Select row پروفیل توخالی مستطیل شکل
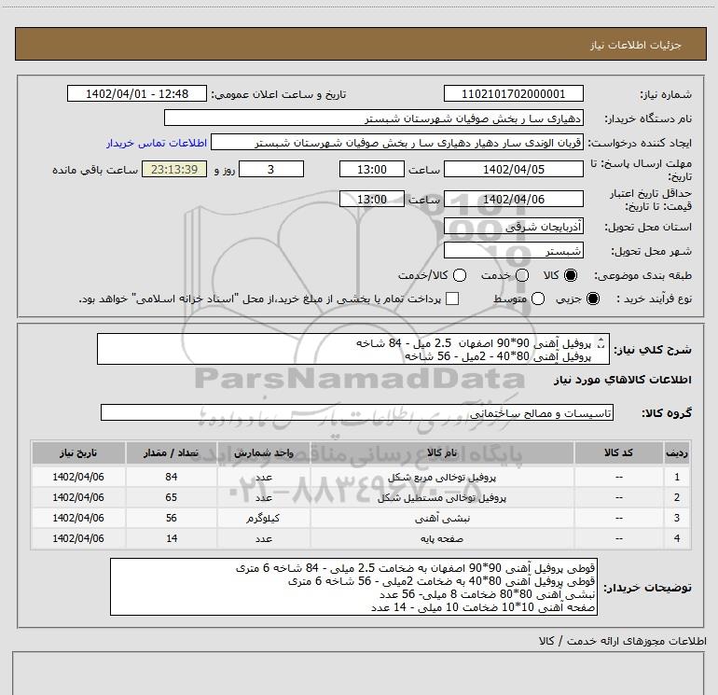Viewport: 718px width, 695px height. point(361,497)
